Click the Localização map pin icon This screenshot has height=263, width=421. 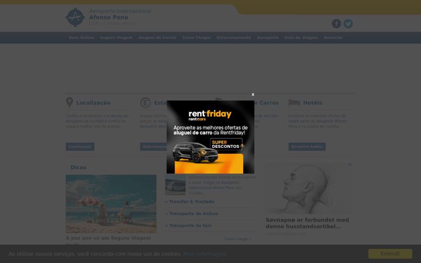pyautogui.click(x=70, y=102)
